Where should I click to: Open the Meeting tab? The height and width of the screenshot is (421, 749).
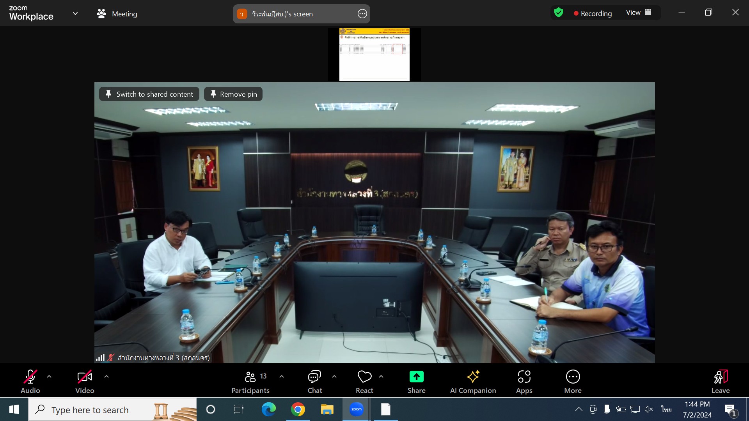(x=117, y=14)
